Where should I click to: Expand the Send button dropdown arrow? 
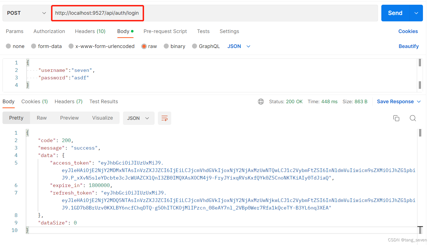[416, 13]
